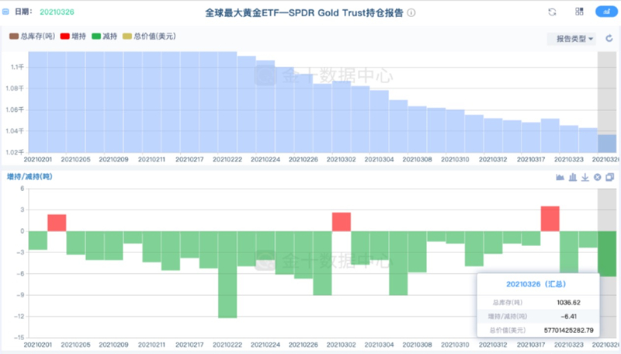Click the value 57701425282.79 in the tooltip
This screenshot has width=621, height=354.
(x=569, y=330)
